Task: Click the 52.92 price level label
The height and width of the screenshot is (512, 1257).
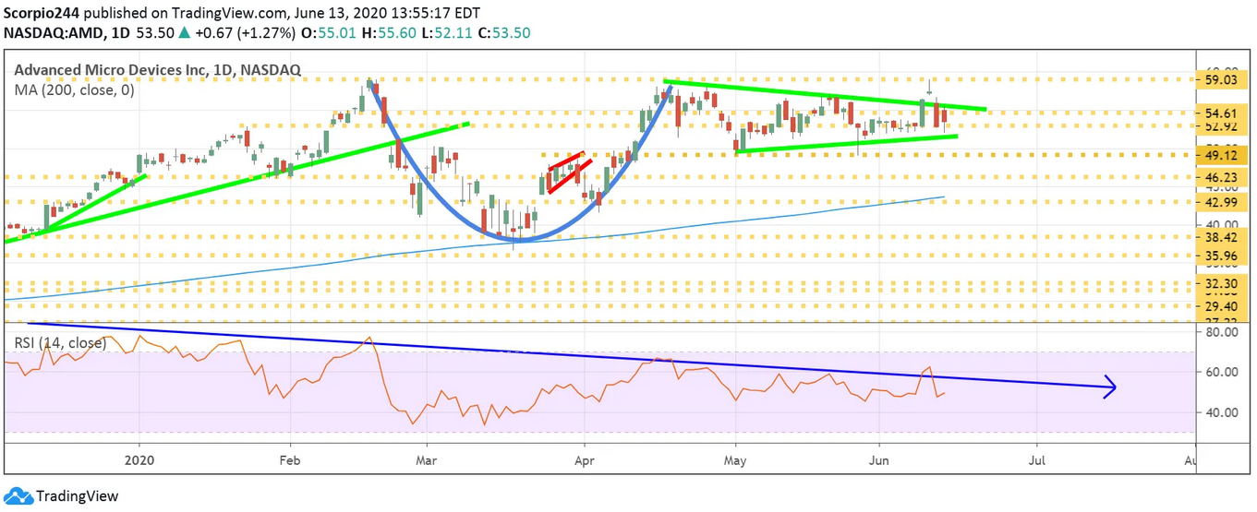Action: 1220,126
